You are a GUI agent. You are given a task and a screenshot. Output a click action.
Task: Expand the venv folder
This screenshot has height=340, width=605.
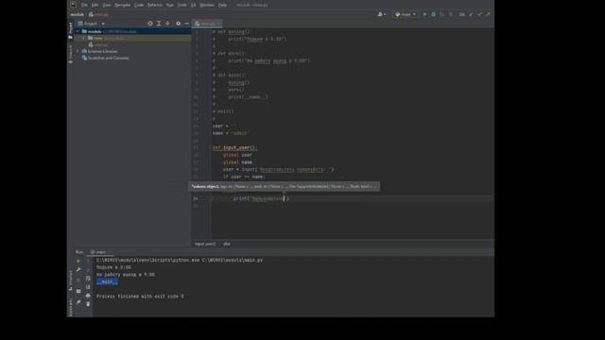click(84, 38)
